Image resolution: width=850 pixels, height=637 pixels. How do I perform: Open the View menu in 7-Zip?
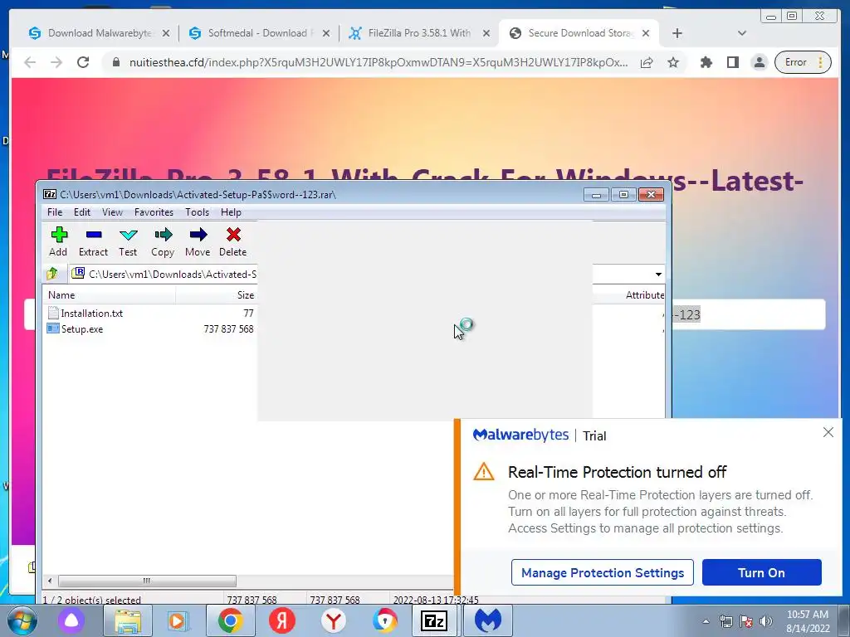point(112,212)
